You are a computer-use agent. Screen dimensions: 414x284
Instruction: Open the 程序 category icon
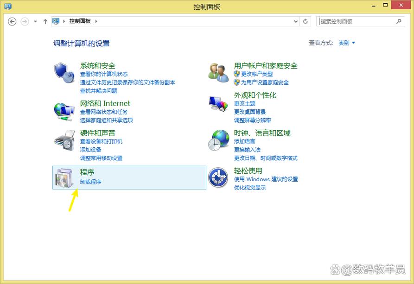[x=64, y=177]
